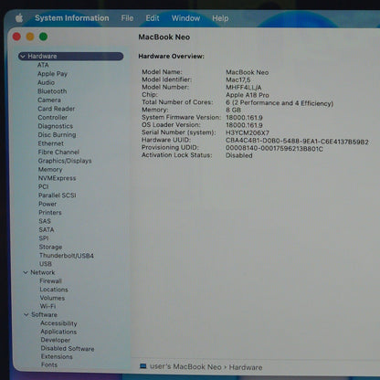Click the green zoom window button

(x=43, y=37)
